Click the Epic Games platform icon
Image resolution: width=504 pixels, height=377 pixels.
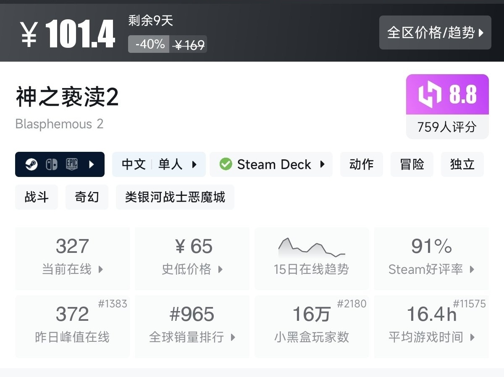pos(72,164)
